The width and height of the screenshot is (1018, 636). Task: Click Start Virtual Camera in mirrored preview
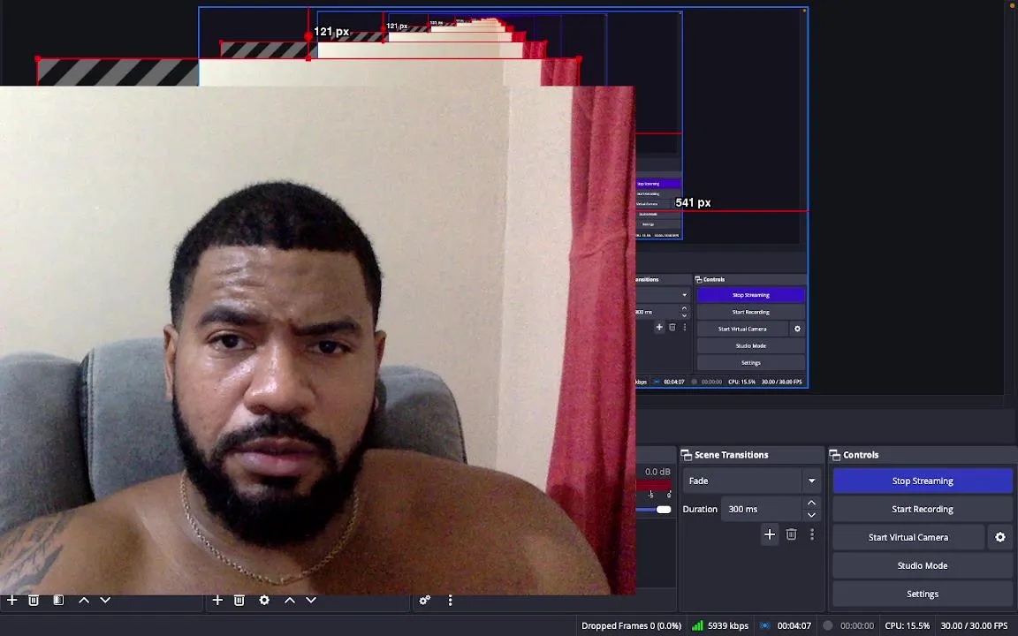coord(742,329)
